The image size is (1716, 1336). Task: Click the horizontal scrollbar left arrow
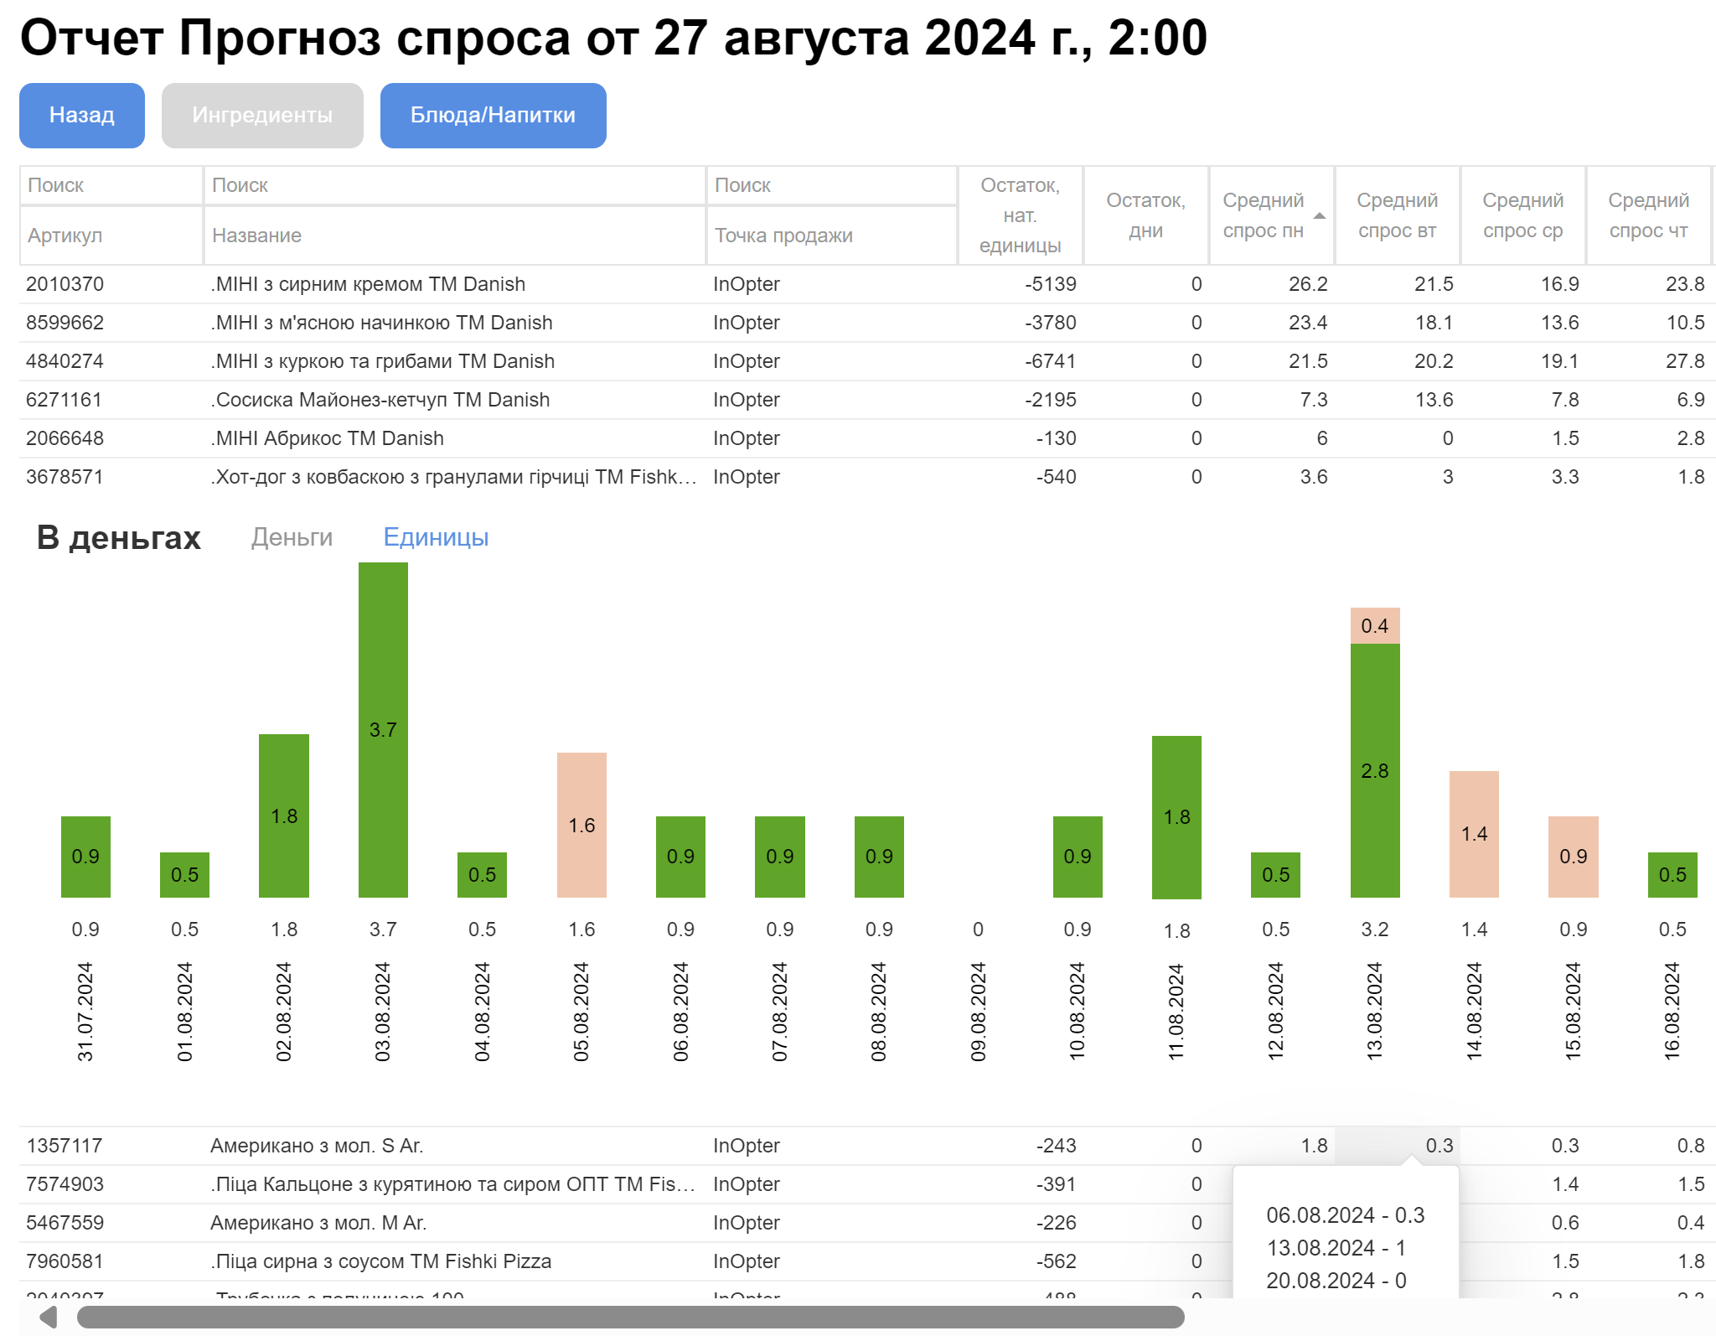pos(48,1317)
